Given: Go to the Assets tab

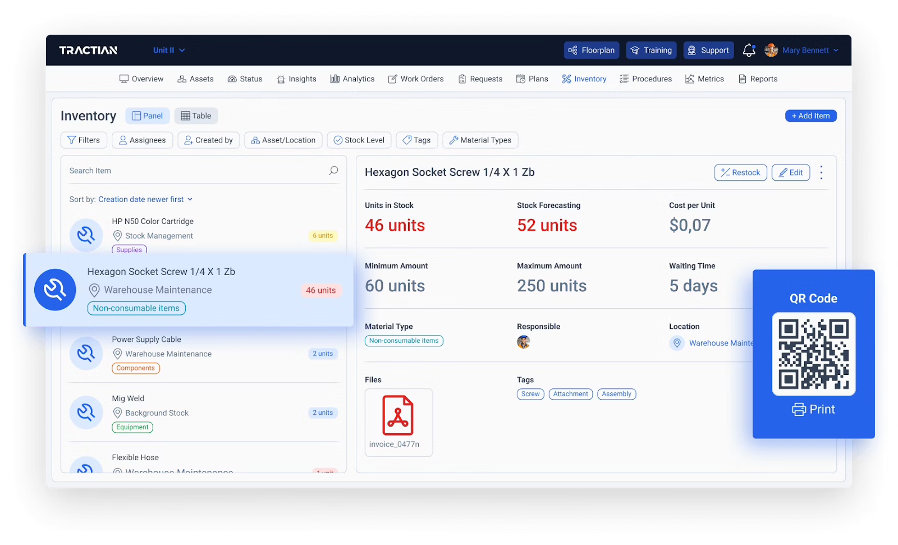Looking at the screenshot, I should [x=195, y=79].
